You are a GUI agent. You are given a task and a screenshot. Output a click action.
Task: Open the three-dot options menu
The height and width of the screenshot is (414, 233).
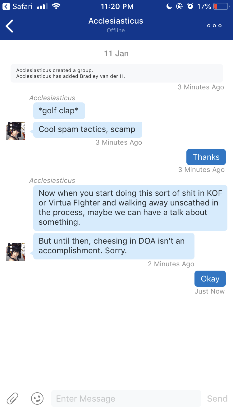pyautogui.click(x=214, y=26)
